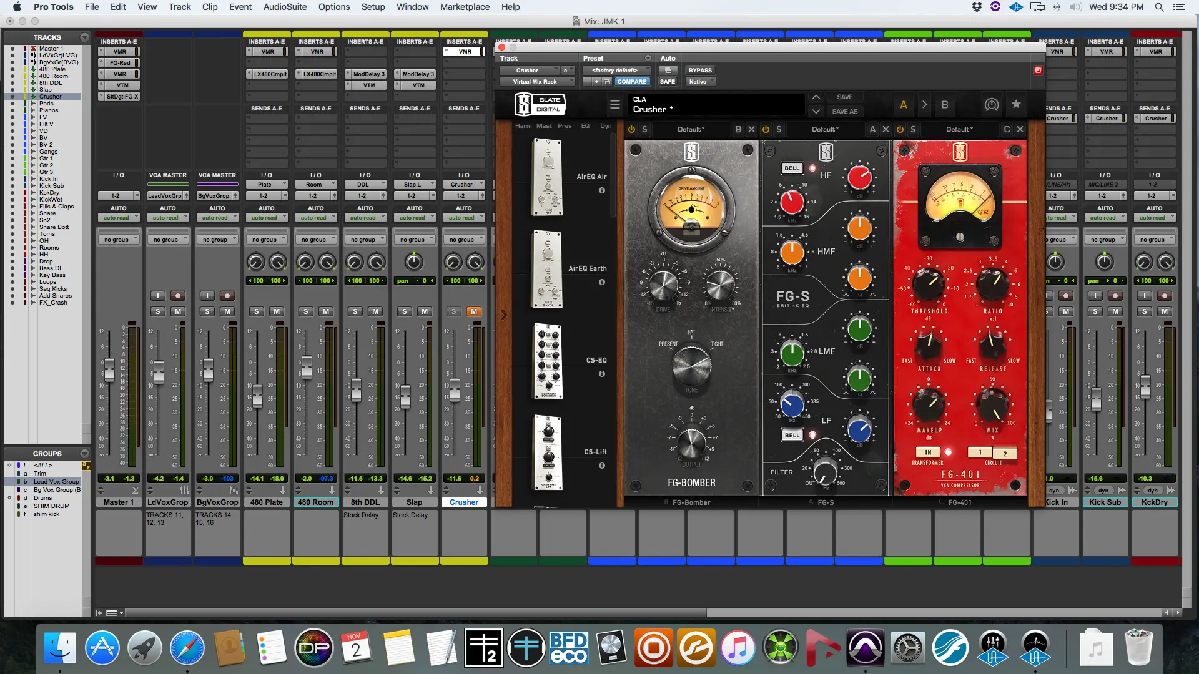The image size is (1199, 674).
Task: Open the Plate input selector on 480 Plate
Action: pyautogui.click(x=267, y=185)
